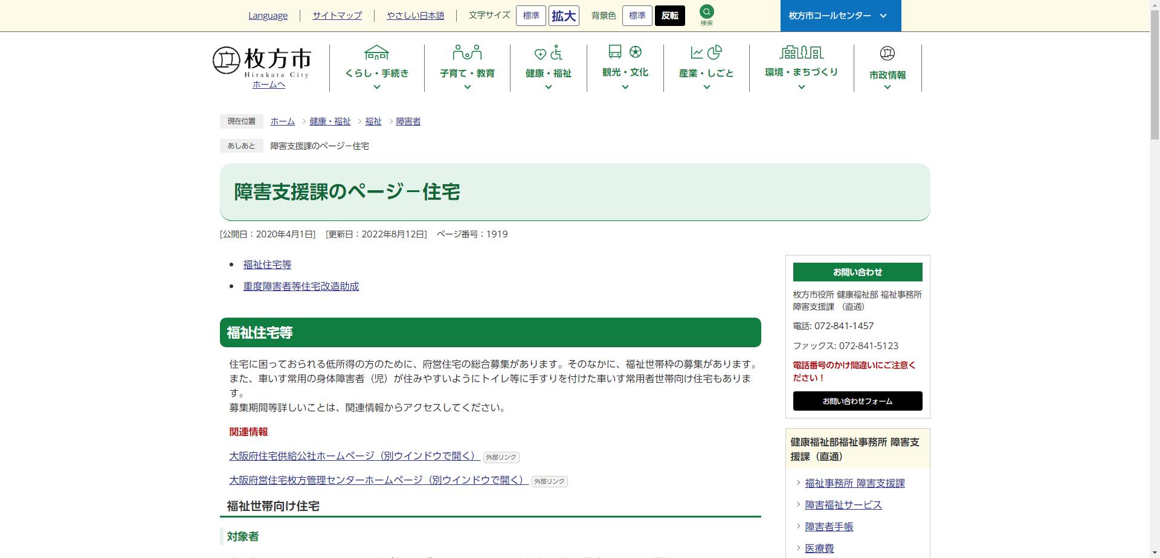Click the ページ番号：1919 text
This screenshot has height=558, width=1160.
coord(472,234)
